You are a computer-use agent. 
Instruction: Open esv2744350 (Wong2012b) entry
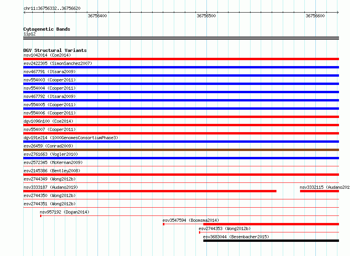click(x=50, y=195)
